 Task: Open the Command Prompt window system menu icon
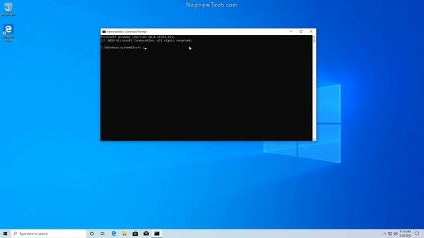click(104, 32)
